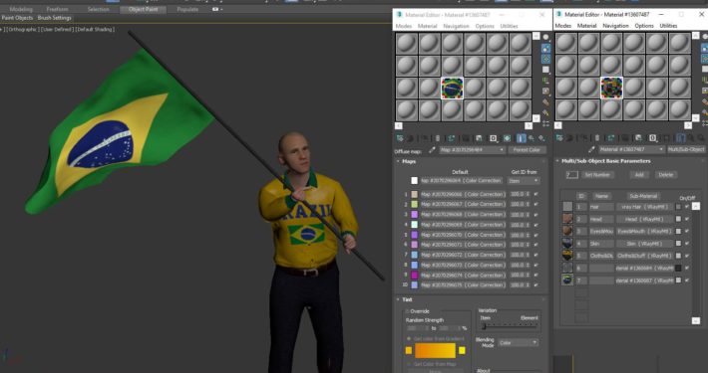Select Brazil flag sample slot in left editor
The image size is (708, 373).
452,88
